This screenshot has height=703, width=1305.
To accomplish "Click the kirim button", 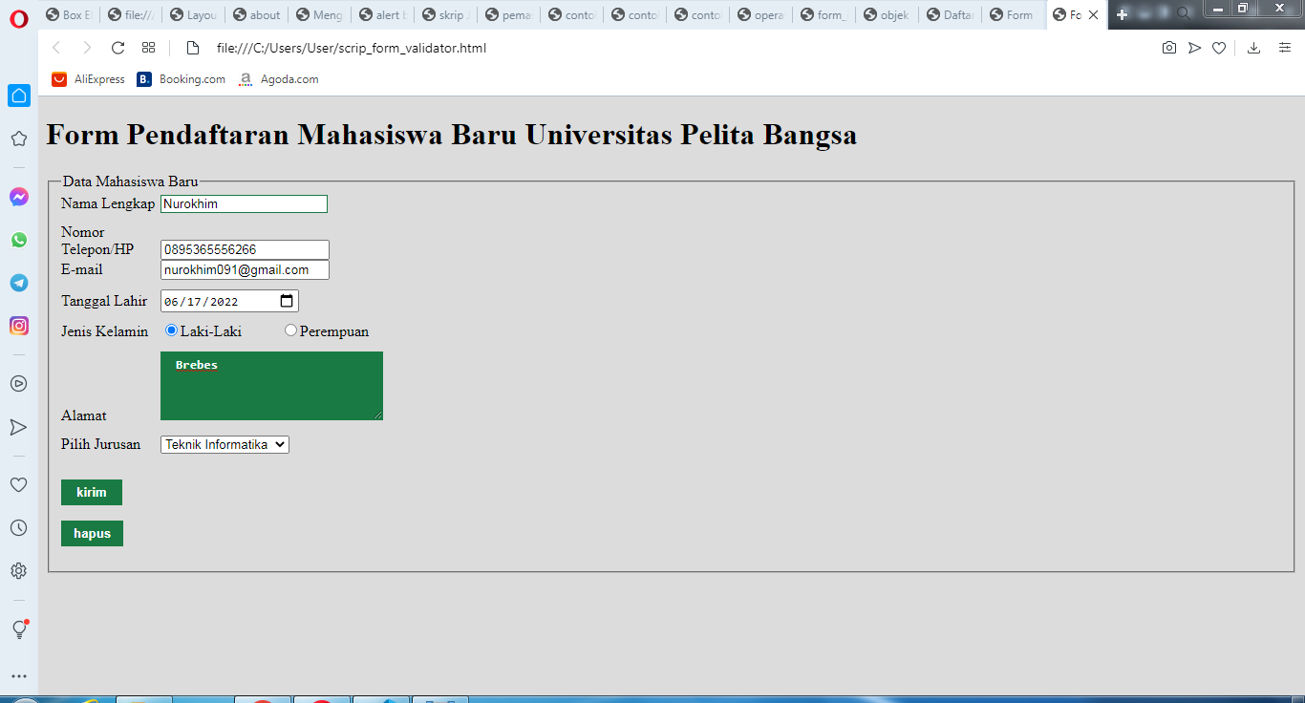I will pos(91,492).
